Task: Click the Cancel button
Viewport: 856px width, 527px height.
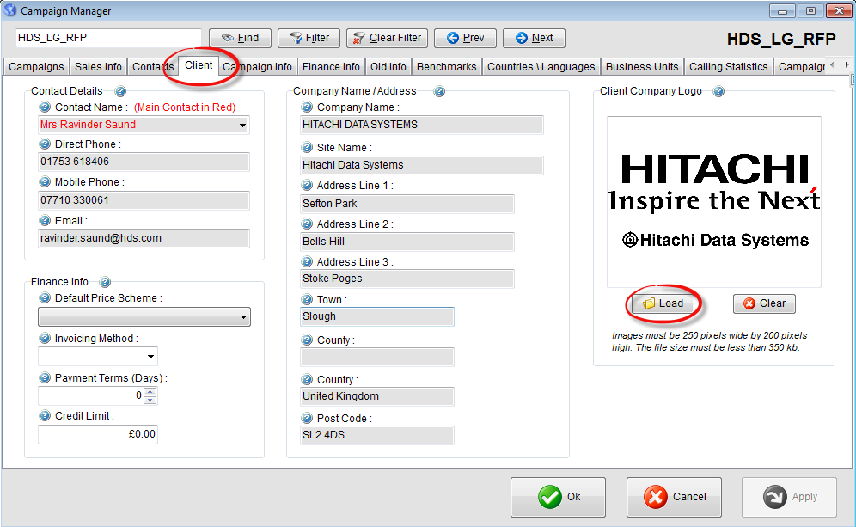Action: pos(674,497)
